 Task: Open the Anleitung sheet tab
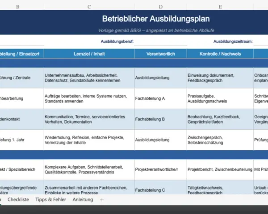tap(83, 199)
